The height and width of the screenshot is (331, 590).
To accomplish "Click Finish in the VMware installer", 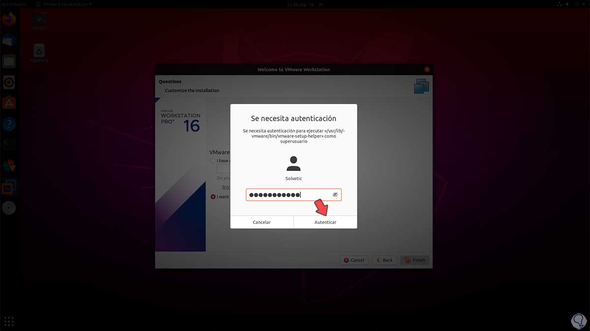I will pos(414,260).
